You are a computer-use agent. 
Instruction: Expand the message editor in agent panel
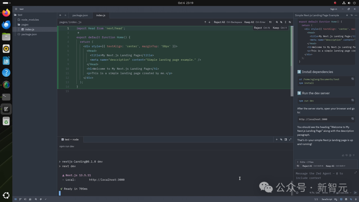tap(356, 172)
